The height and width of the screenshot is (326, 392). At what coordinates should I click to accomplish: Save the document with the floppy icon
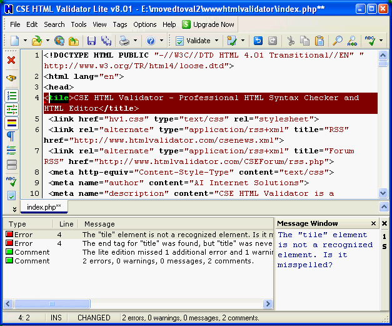point(91,41)
